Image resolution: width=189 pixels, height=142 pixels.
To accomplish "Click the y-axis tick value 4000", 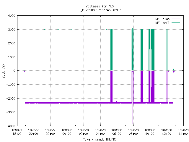I will click(12, 16).
